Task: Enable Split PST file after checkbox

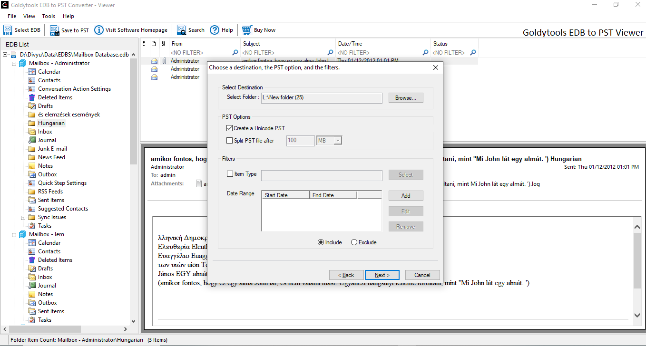Action: click(x=230, y=141)
